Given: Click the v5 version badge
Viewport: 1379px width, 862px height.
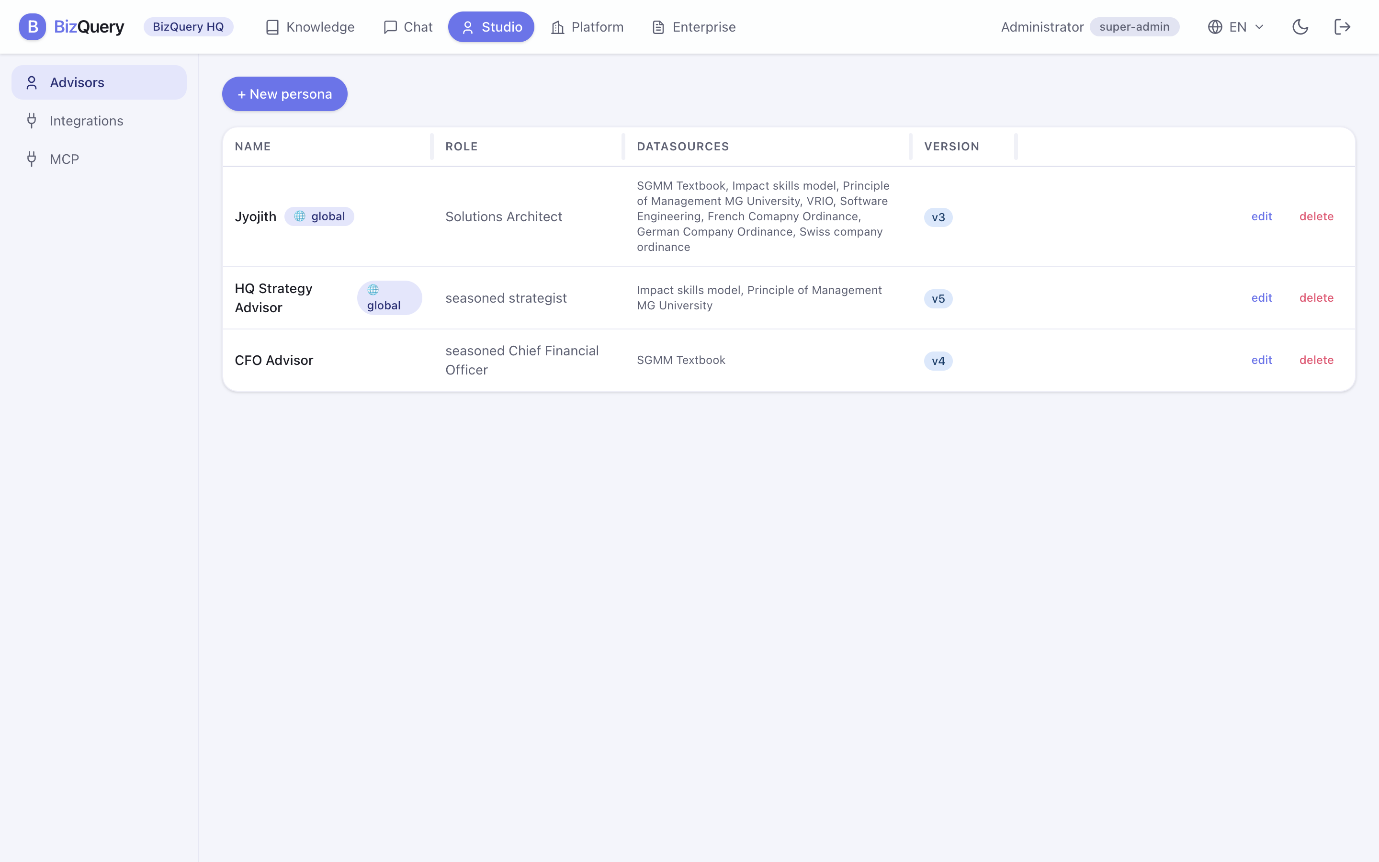Looking at the screenshot, I should click(x=938, y=299).
